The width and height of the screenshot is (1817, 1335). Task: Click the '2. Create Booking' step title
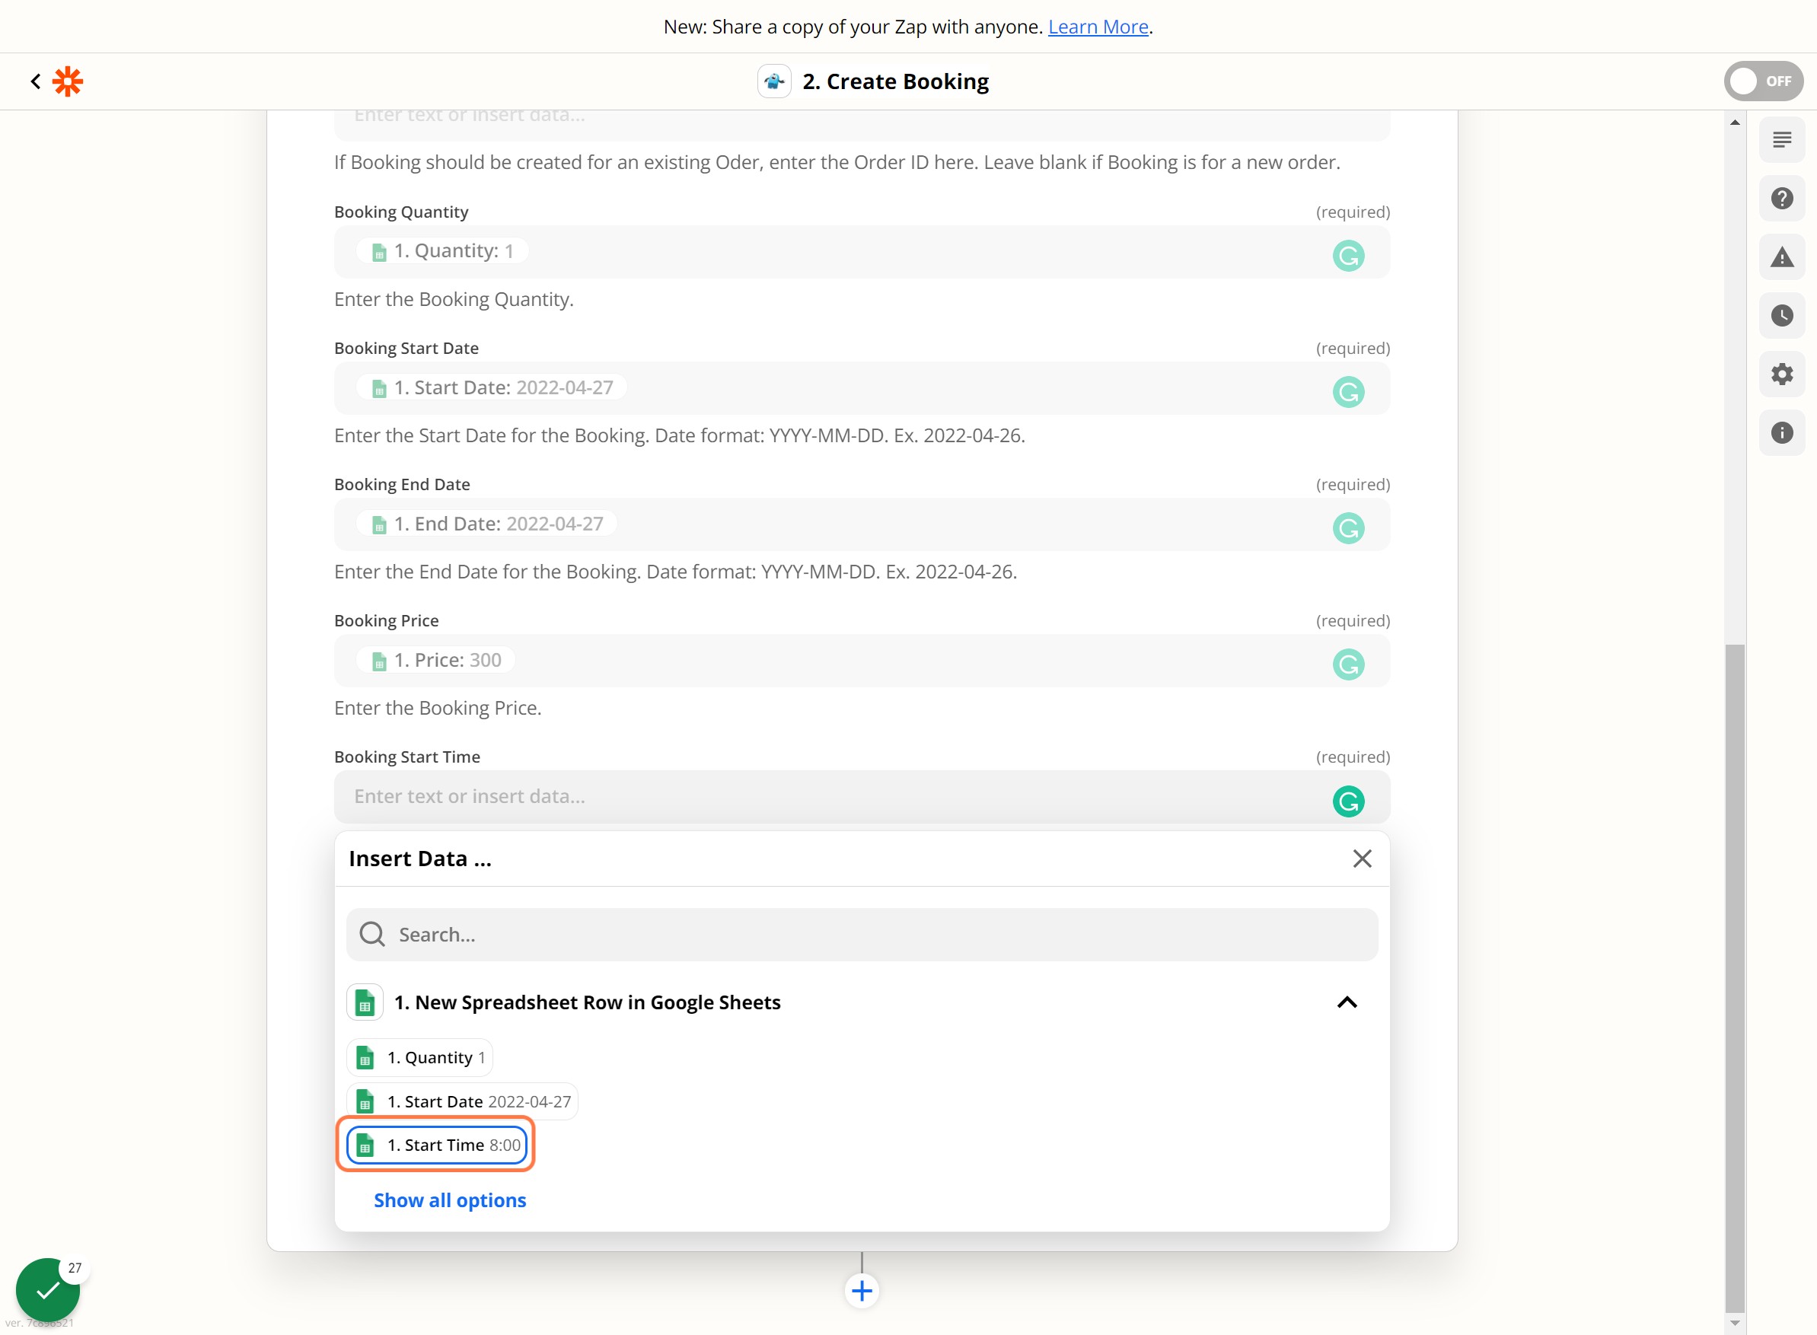point(894,81)
